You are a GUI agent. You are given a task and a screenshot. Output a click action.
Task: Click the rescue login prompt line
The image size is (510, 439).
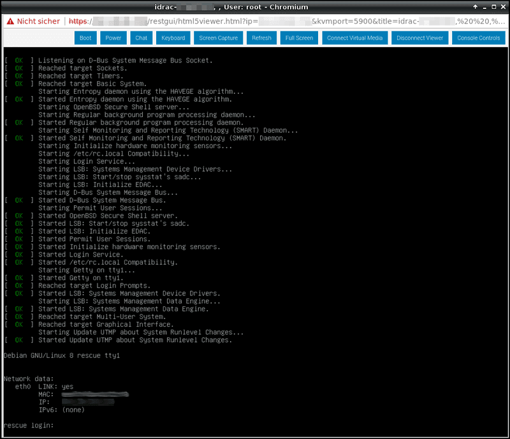29,425
